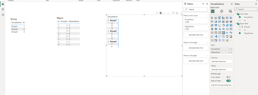Image resolution: width=258 pixels, height=95 pixels.
Task: Select the scatter chart visual
Action: click(x=220, y=25)
